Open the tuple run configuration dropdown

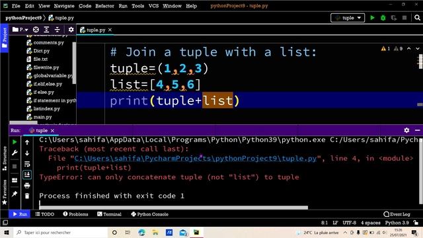pyautogui.click(x=348, y=18)
